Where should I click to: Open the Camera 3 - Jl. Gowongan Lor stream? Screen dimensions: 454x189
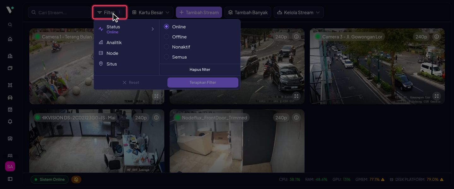point(377,66)
